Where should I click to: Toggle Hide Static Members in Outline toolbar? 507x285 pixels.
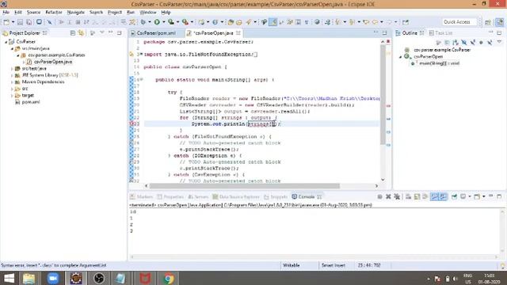pyautogui.click(x=473, y=42)
